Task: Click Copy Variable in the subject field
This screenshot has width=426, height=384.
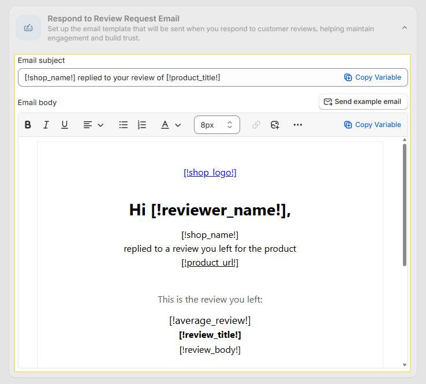Action: click(x=372, y=77)
